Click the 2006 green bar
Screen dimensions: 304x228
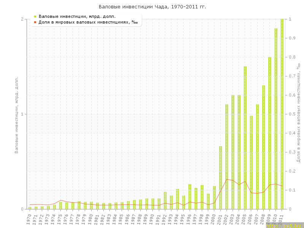[x=251, y=162]
